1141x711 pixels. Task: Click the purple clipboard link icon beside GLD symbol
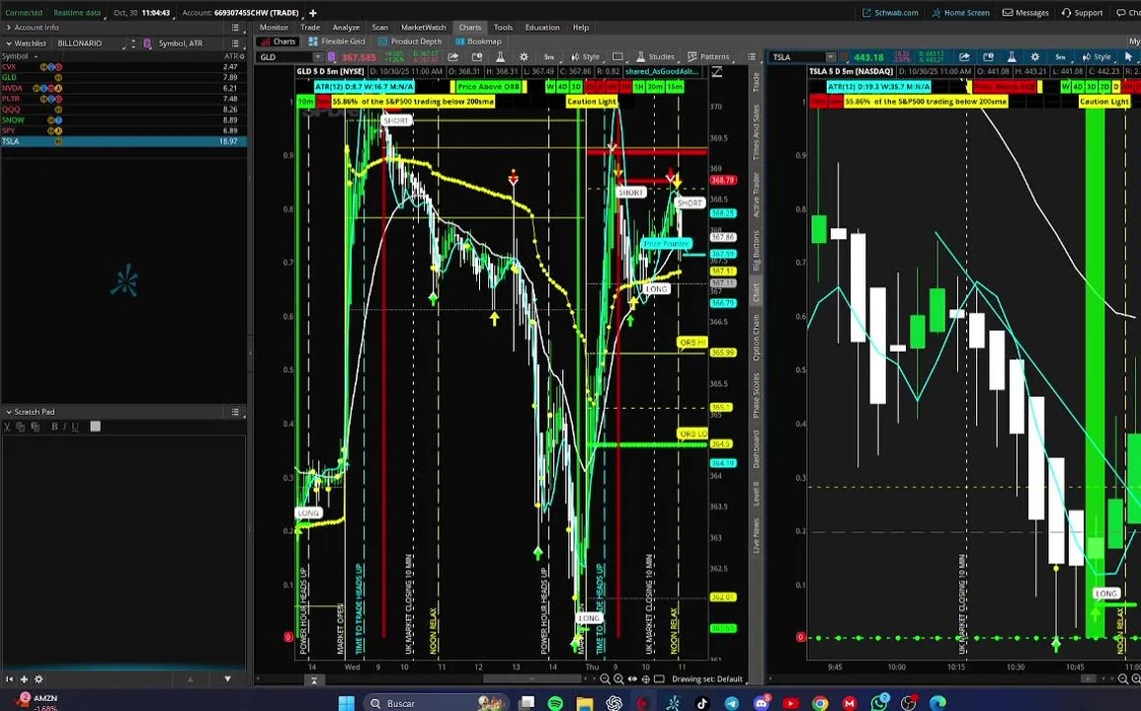[332, 56]
